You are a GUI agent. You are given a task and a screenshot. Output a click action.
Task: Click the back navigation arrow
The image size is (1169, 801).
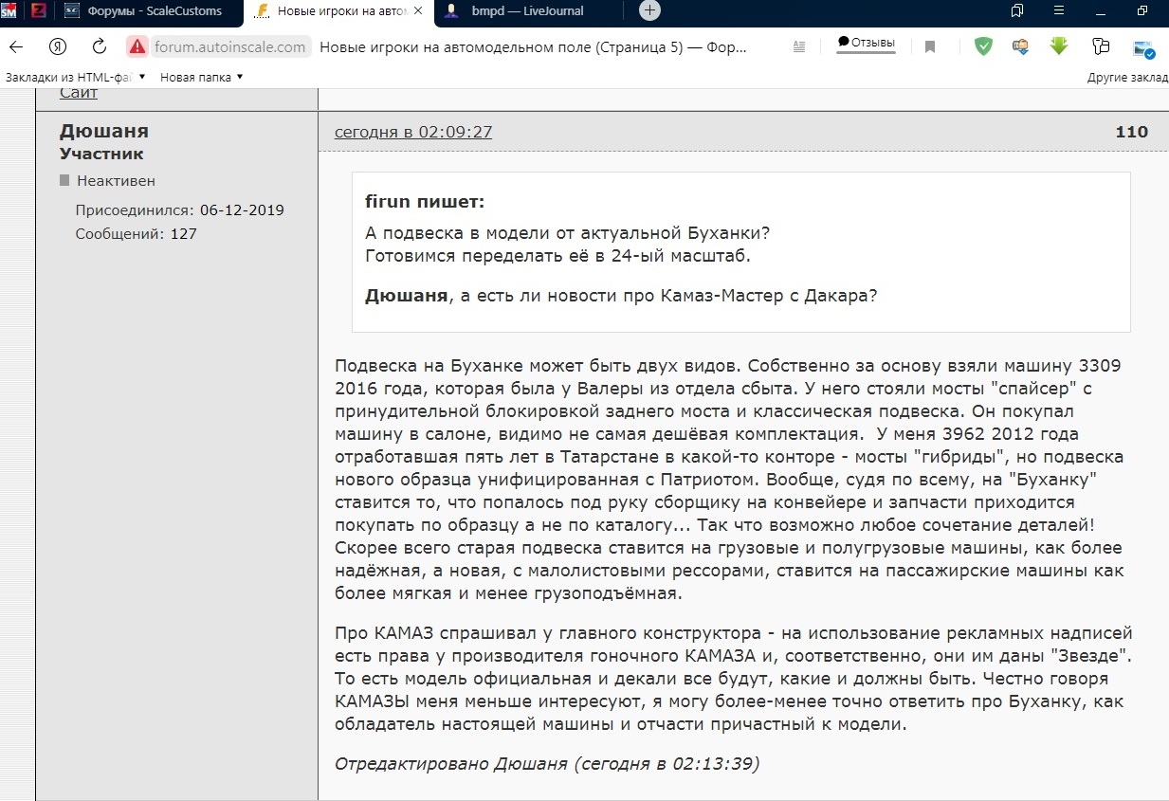point(16,47)
